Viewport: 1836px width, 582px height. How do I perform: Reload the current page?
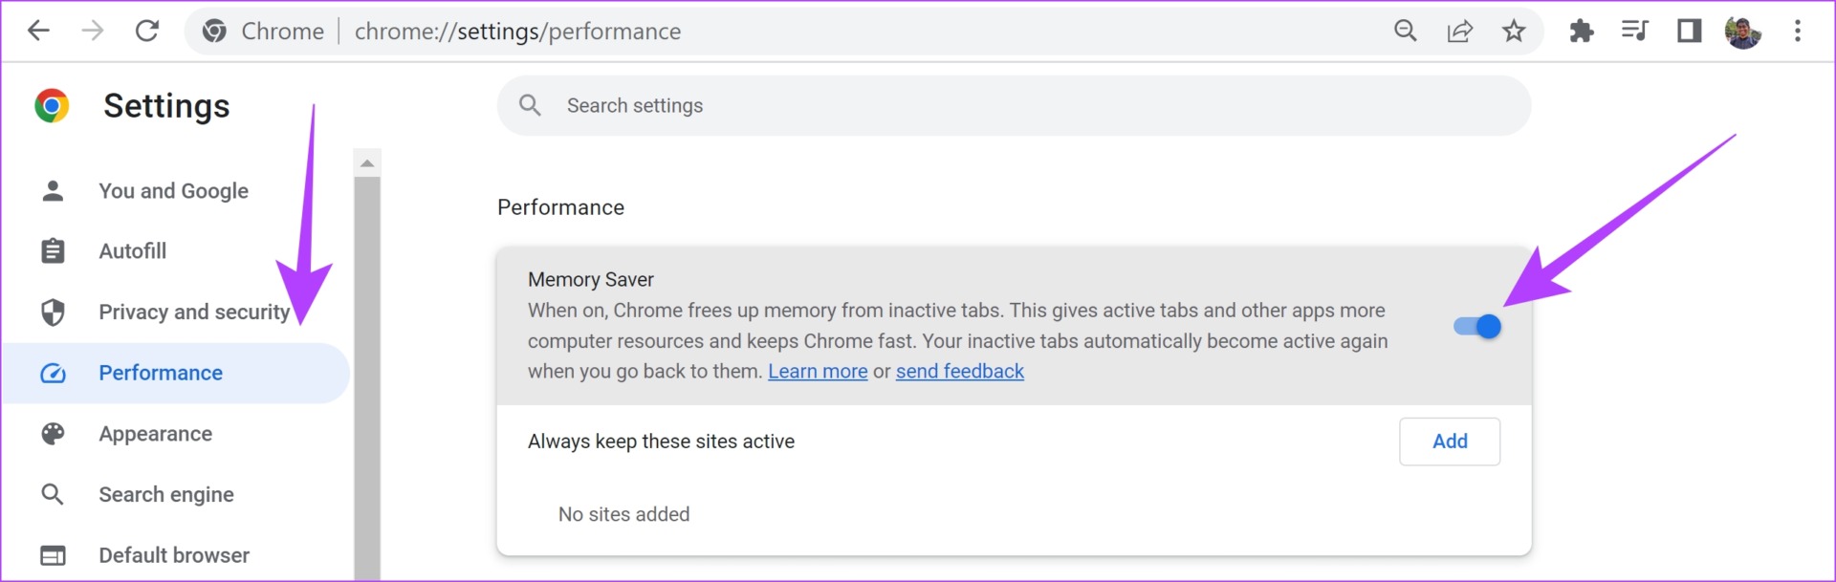146,31
